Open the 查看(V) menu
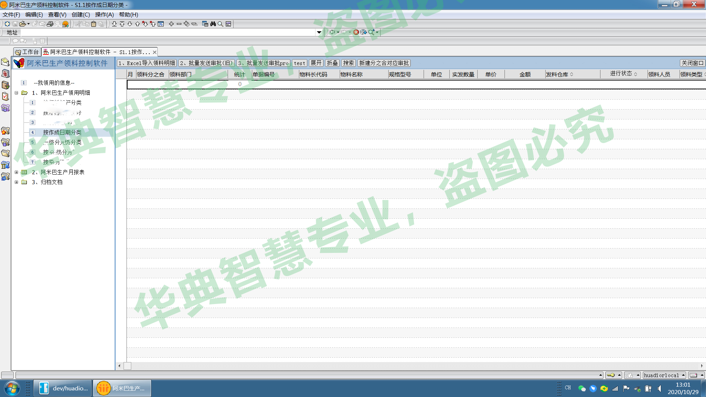 click(x=57, y=15)
